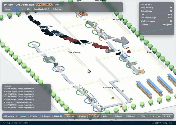176x125 pixels.
Task: Click the 08:49 simulation clock
Action: 57,5
